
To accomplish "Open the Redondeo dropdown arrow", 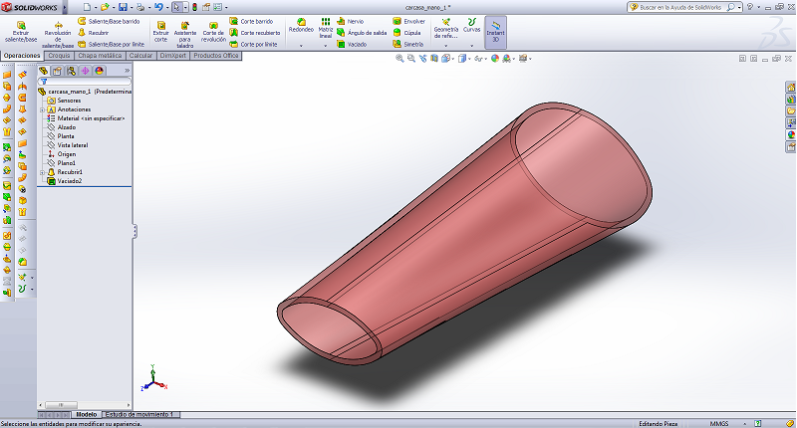I will pos(301,46).
